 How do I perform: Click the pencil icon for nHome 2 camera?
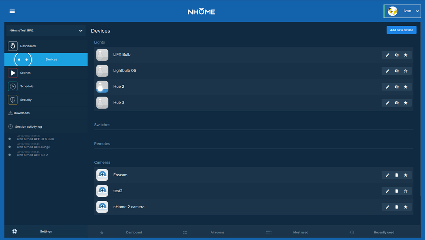[x=387, y=207]
